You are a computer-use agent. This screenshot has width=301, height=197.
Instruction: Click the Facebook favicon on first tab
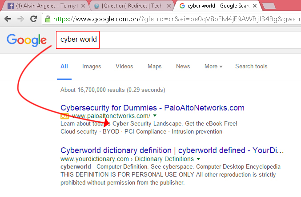(x=11, y=6)
